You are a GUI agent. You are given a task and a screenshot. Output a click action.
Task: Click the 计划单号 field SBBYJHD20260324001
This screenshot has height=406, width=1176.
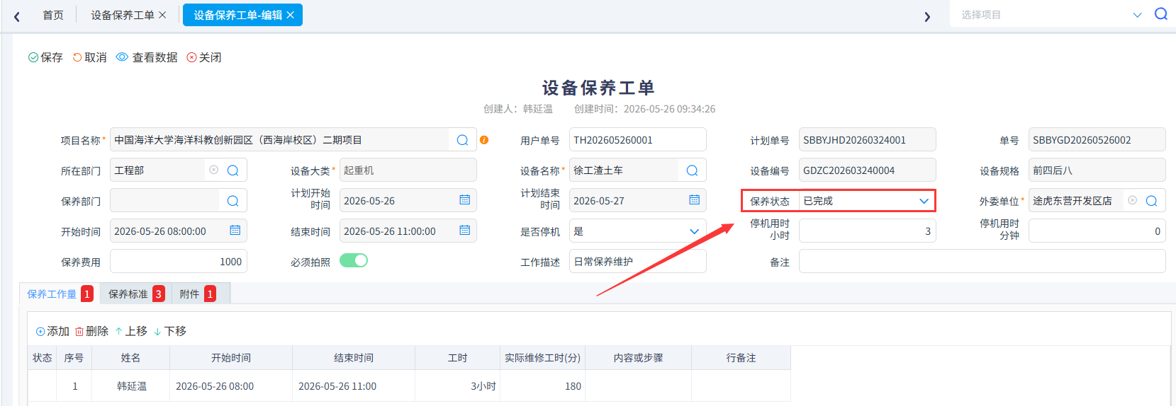[x=867, y=140]
